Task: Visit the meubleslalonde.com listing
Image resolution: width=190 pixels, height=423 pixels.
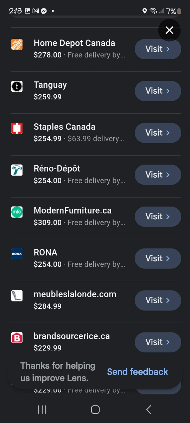Action: [158, 300]
